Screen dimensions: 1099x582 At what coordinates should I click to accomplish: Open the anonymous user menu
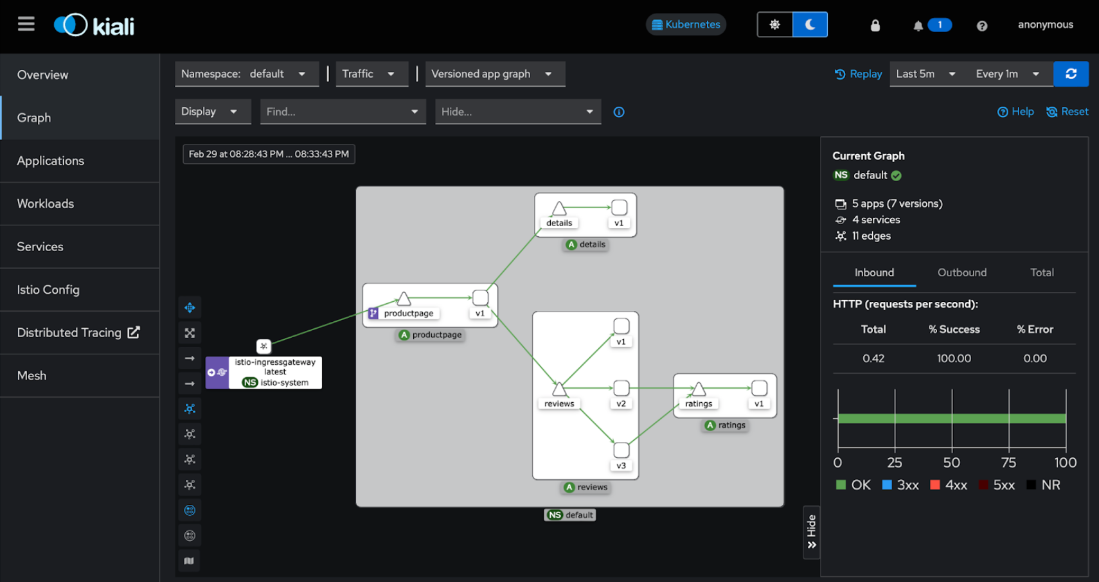(x=1046, y=24)
